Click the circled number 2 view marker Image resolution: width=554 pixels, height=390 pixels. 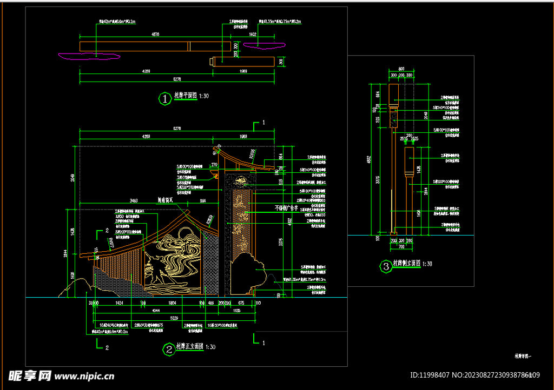pos(169,348)
